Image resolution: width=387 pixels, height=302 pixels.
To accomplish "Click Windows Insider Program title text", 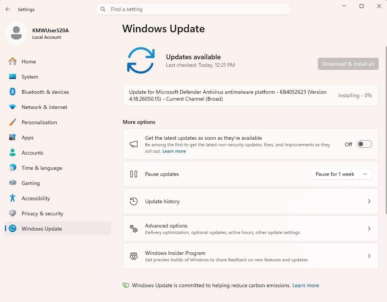I will point(175,253).
